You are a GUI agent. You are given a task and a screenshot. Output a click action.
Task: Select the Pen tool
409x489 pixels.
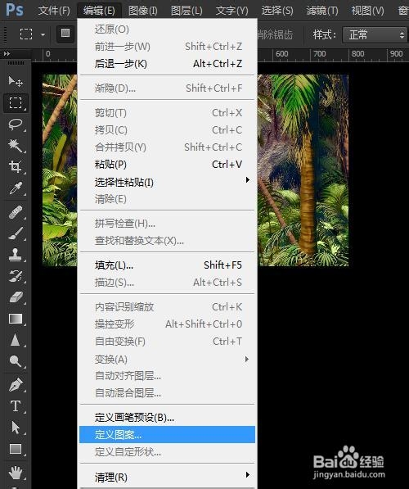coord(16,385)
